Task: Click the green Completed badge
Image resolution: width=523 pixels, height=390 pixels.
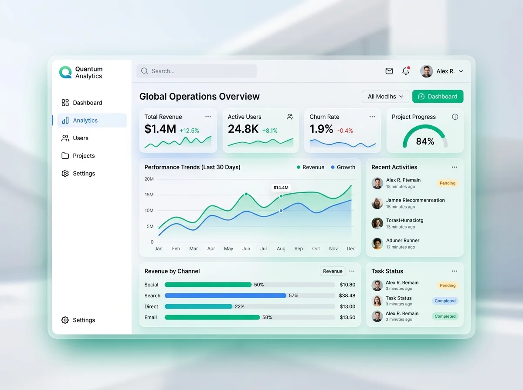Action: point(445,316)
